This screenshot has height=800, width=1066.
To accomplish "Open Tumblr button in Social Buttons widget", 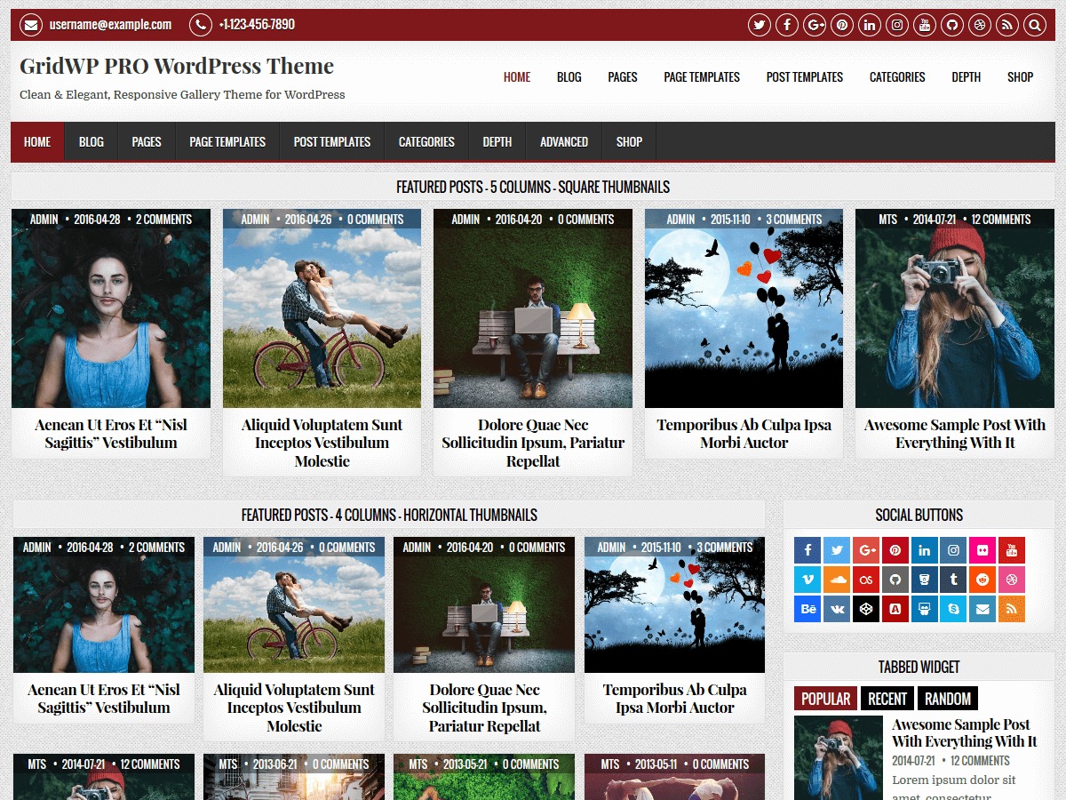I will pos(953,580).
